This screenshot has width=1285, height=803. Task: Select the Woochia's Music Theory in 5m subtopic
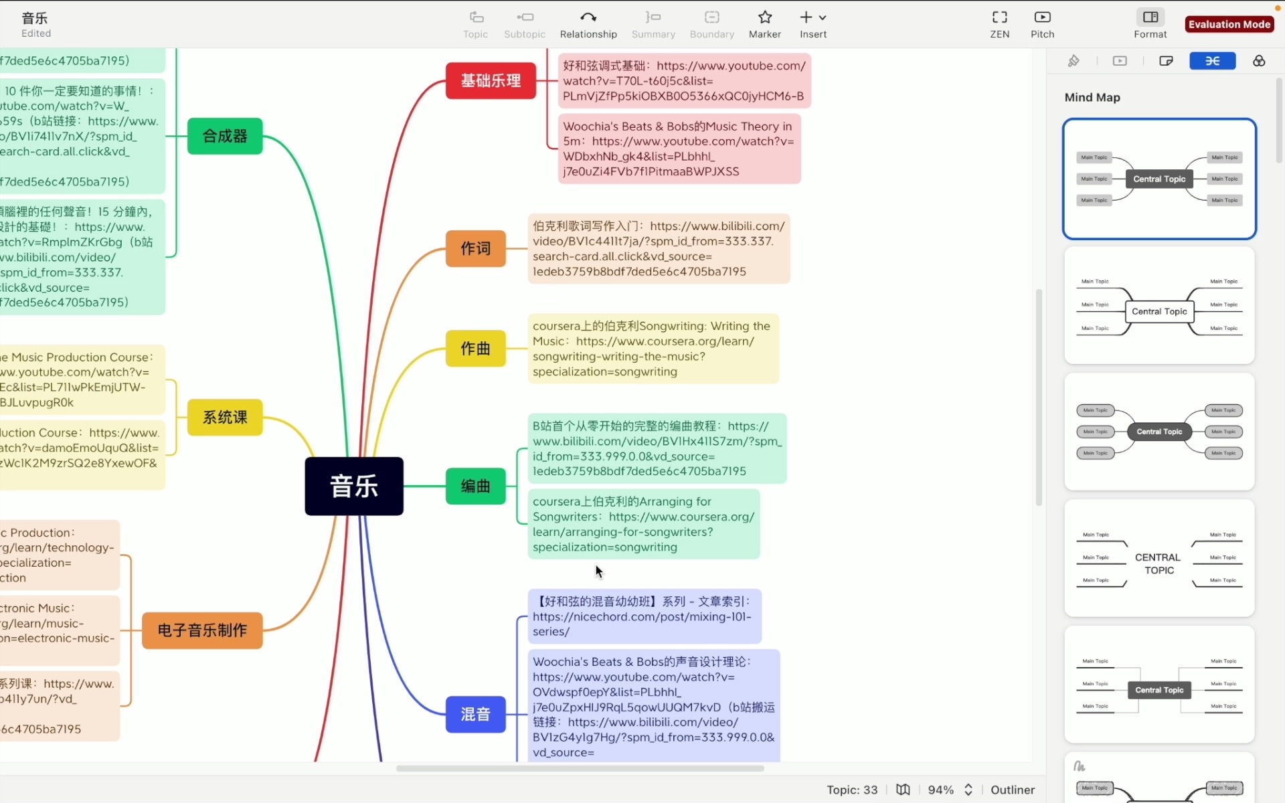coord(679,149)
